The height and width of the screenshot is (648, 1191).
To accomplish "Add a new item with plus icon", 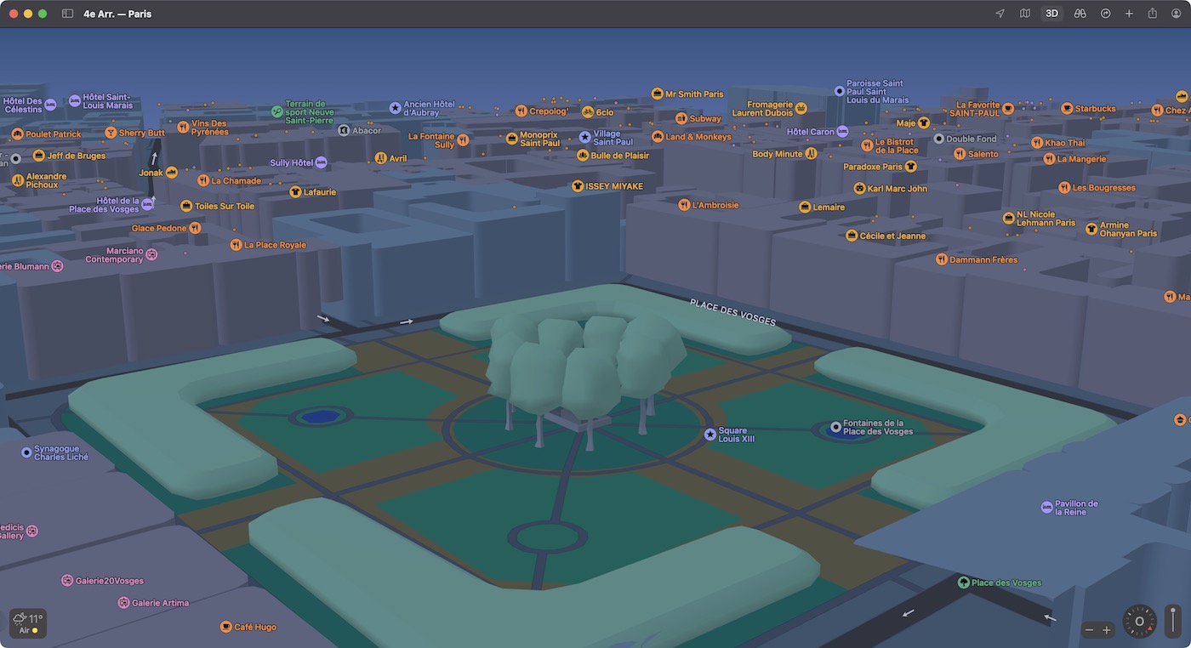I will [x=1129, y=14].
